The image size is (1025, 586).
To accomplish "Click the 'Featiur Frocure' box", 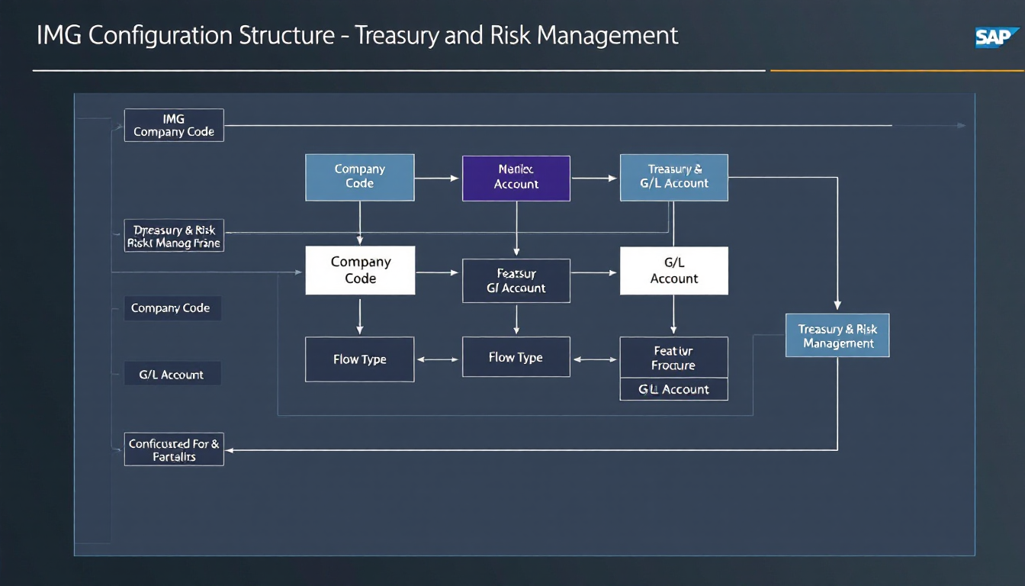I will pos(674,358).
